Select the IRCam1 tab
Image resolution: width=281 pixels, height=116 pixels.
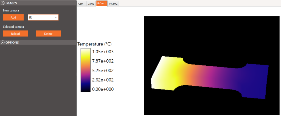(x=102, y=3)
